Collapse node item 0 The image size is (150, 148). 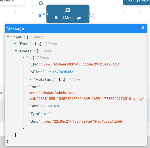pyautogui.click(x=23, y=57)
